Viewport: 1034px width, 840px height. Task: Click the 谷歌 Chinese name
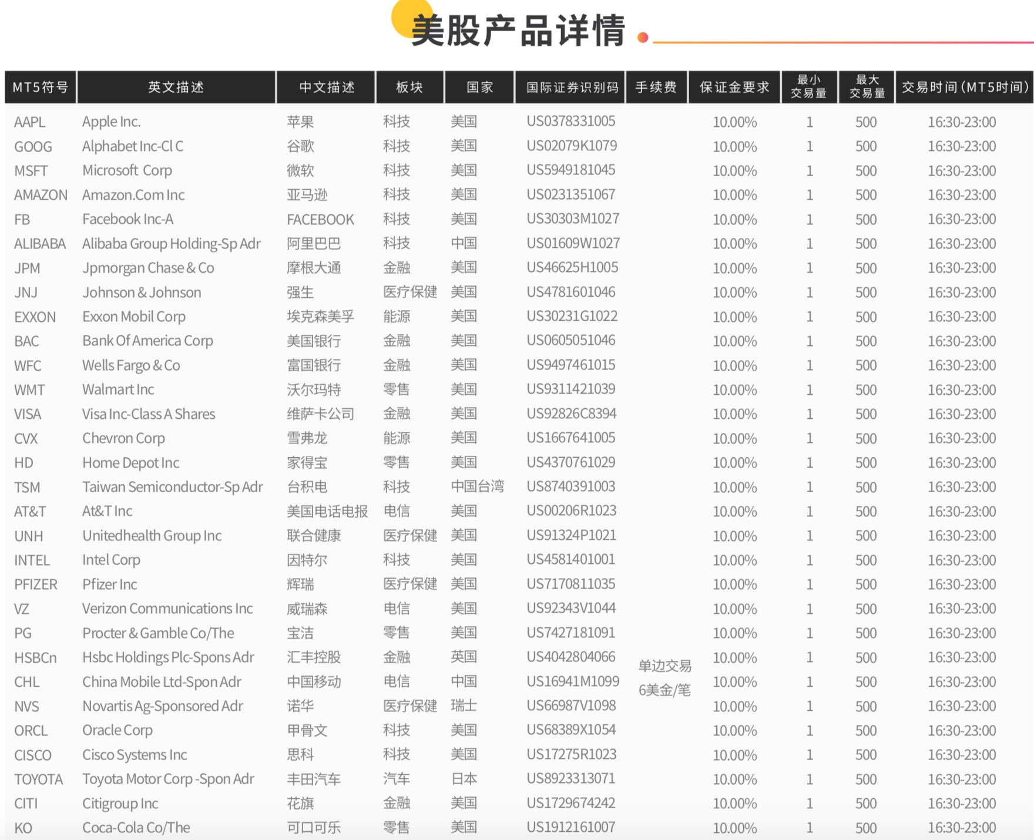coord(300,146)
